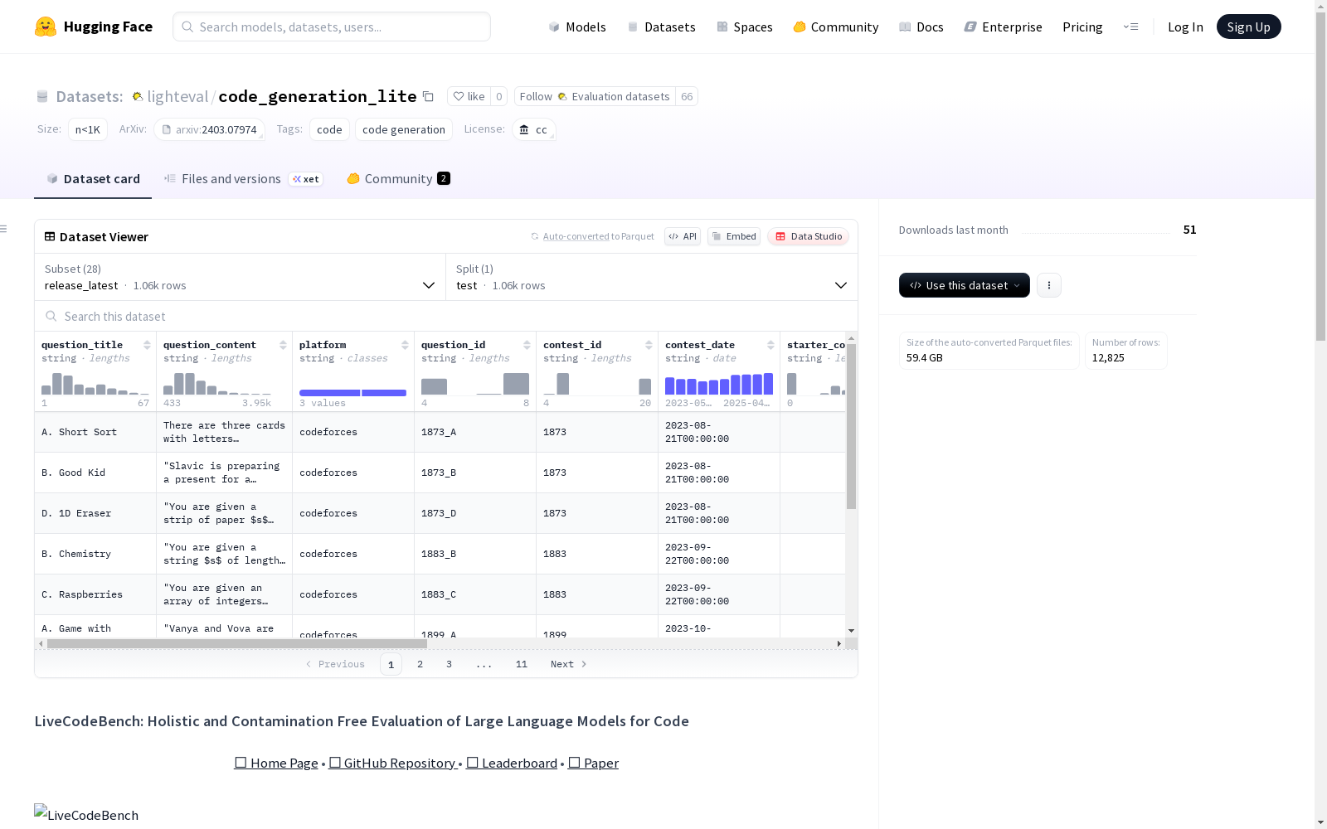Open the Pricing nav item

(x=1082, y=27)
